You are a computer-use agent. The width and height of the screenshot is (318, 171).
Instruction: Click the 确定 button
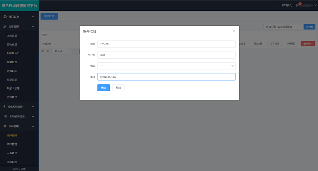(103, 88)
